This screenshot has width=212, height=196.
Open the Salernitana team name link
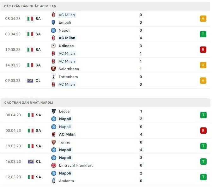(69, 69)
